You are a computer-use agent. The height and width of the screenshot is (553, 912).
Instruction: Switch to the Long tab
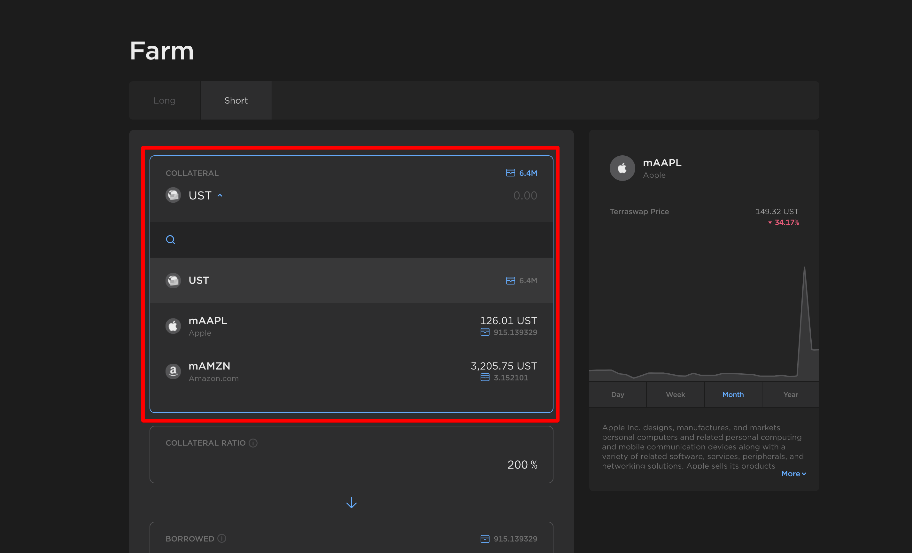164,101
